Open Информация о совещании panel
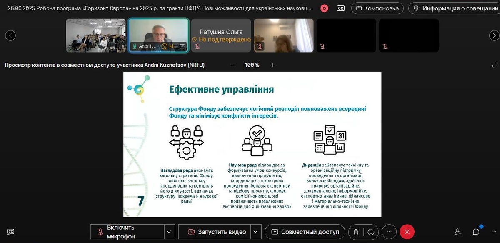This screenshot has width=500, height=243. point(455,8)
